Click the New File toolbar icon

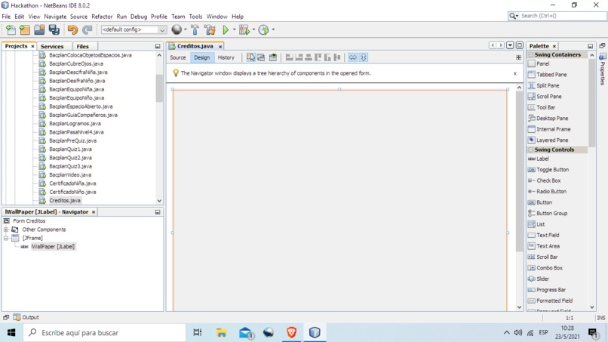click(11, 29)
